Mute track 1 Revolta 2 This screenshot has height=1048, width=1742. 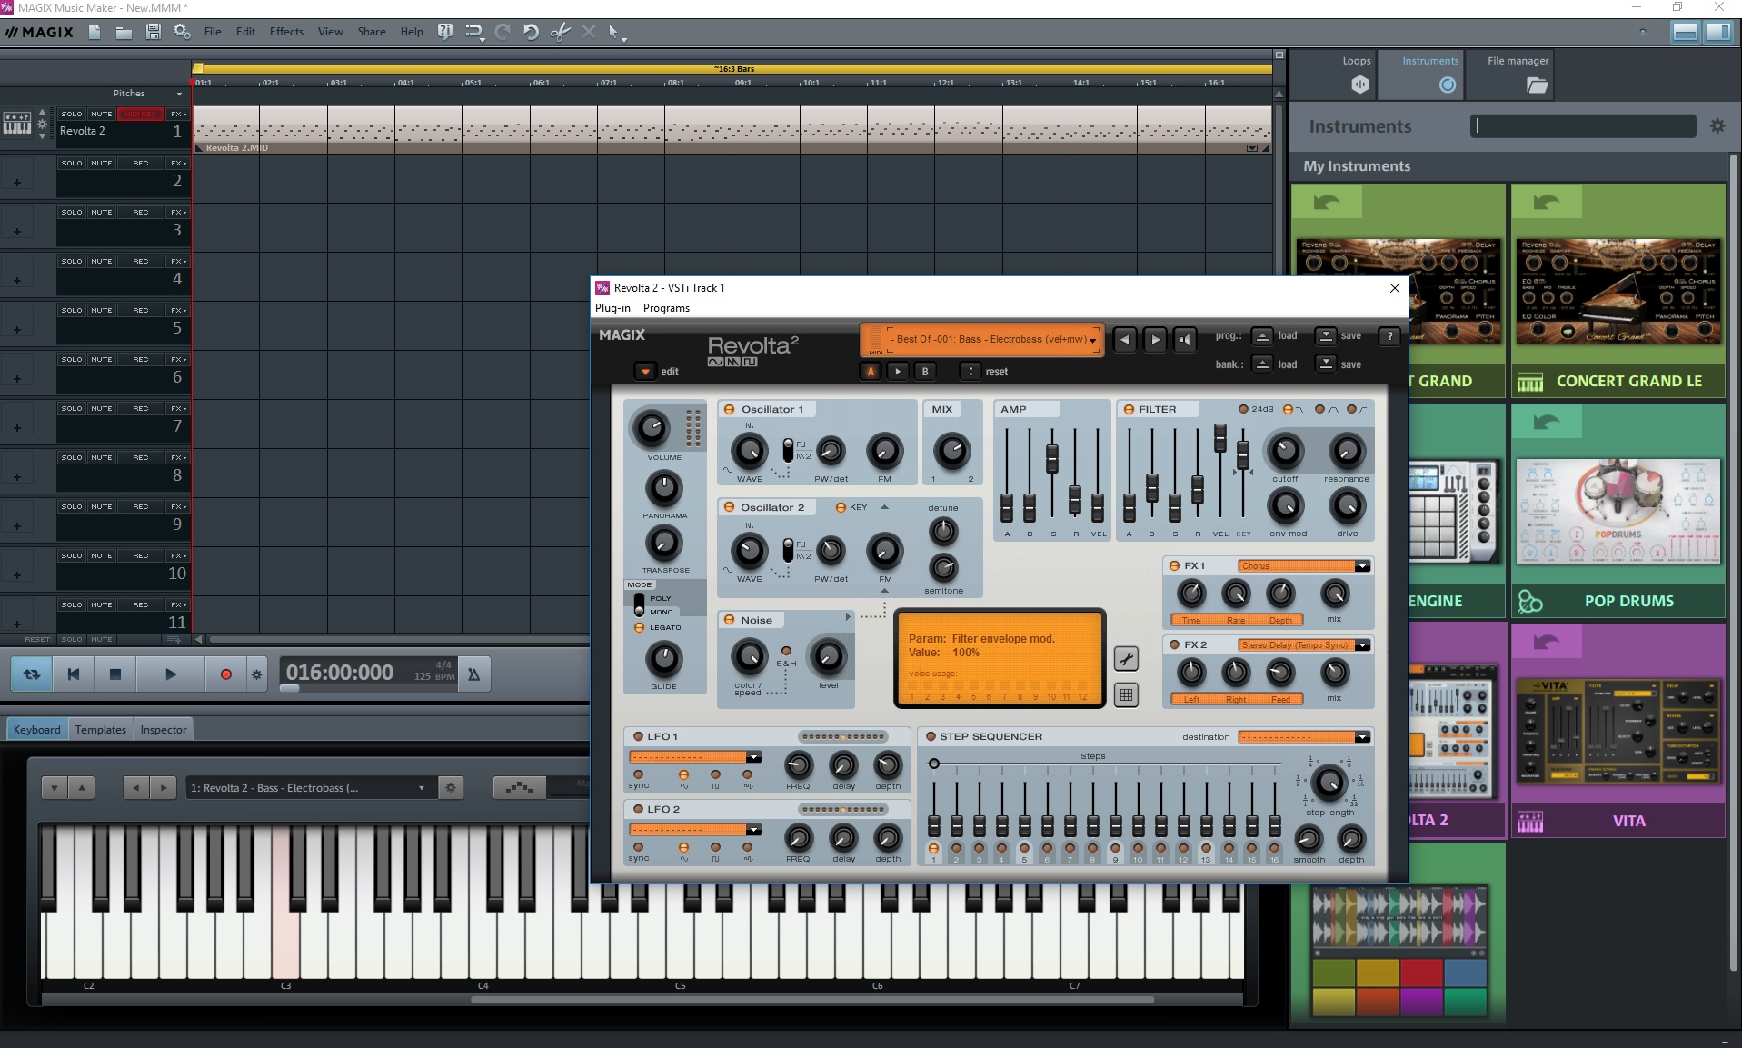pos(102,115)
